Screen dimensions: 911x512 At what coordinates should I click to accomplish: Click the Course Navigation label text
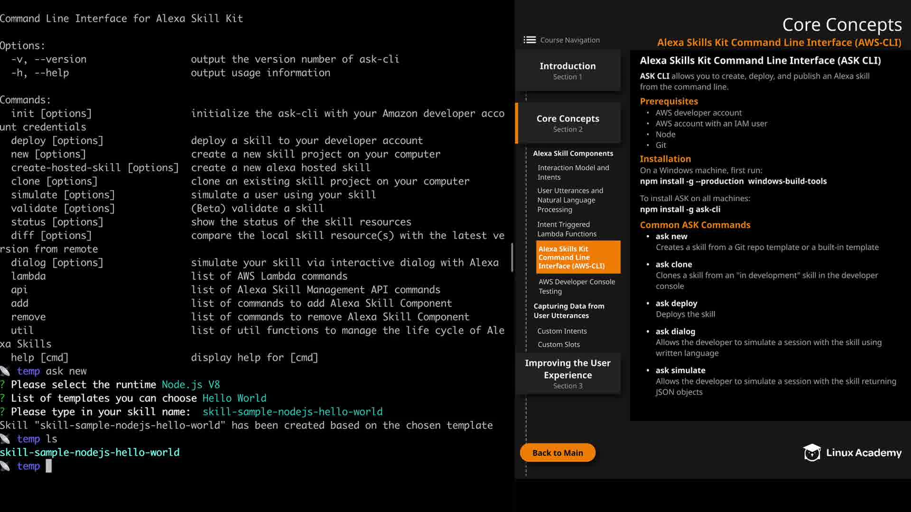[570, 40]
